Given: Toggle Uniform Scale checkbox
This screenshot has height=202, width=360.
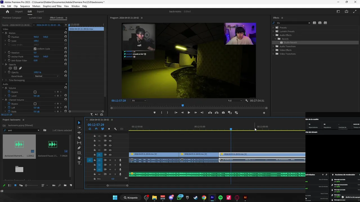Looking at the screenshot, I should point(35,49).
